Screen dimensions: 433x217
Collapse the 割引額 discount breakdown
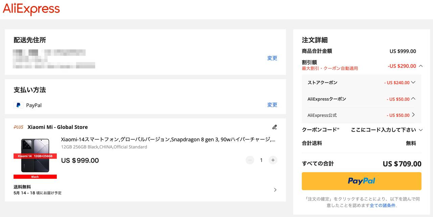421,66
